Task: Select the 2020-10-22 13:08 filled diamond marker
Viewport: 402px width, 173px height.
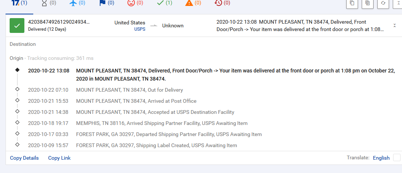Action: pyautogui.click(x=17, y=70)
